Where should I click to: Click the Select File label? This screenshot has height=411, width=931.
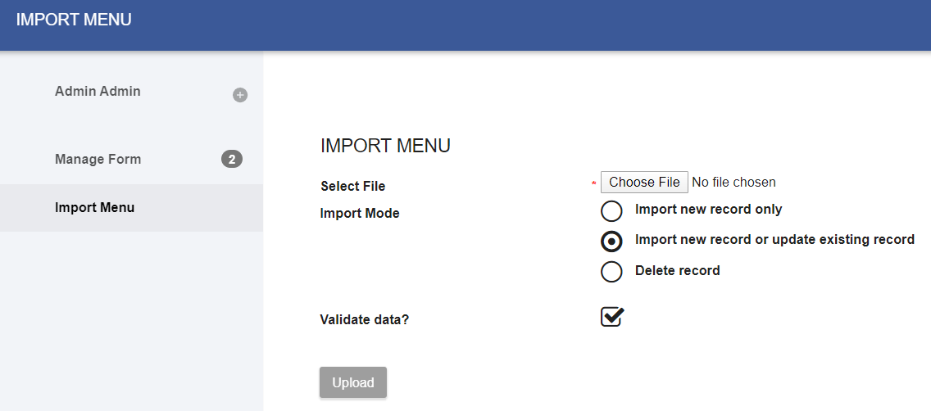(352, 187)
